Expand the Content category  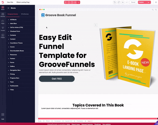pyautogui.click(x=21, y=39)
